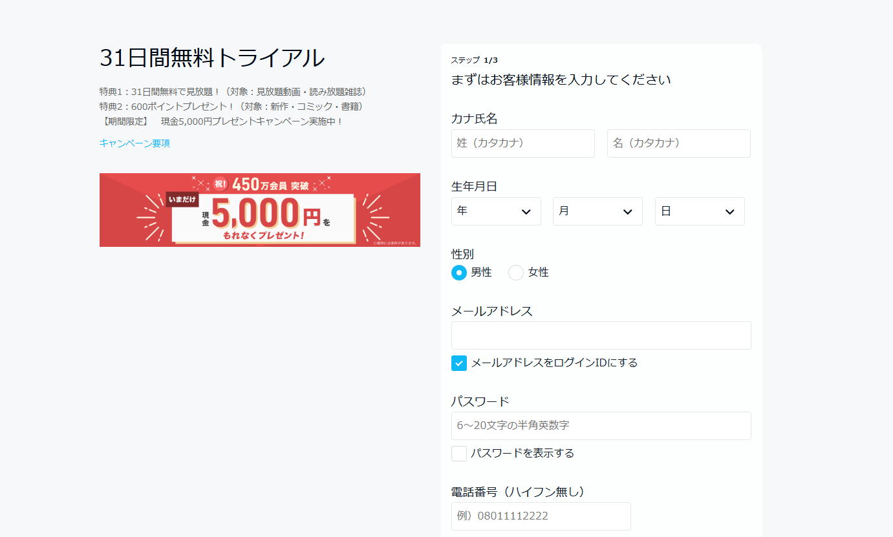Select the 女性 gender radio button
This screenshot has width=893, height=537.
pyautogui.click(x=515, y=272)
